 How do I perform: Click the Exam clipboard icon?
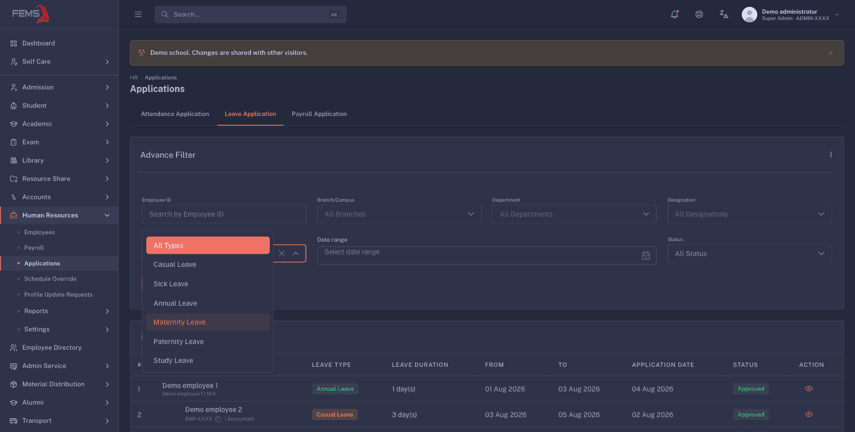14,142
